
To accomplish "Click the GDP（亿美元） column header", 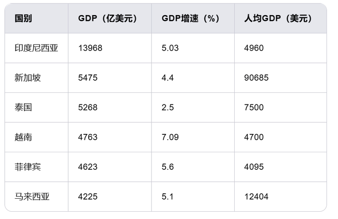I will [x=107, y=18].
